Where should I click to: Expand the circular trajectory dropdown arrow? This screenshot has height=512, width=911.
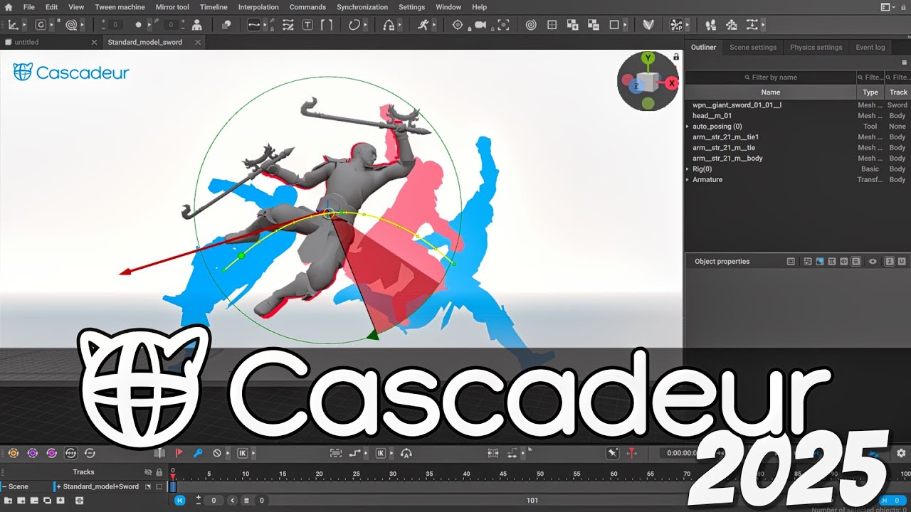366,25
